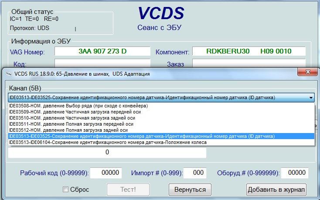Viewport: 320px width, 200px height.
Task: Pick IDE03513-IDE06104 Положение колеса option
Action: (x=161, y=143)
